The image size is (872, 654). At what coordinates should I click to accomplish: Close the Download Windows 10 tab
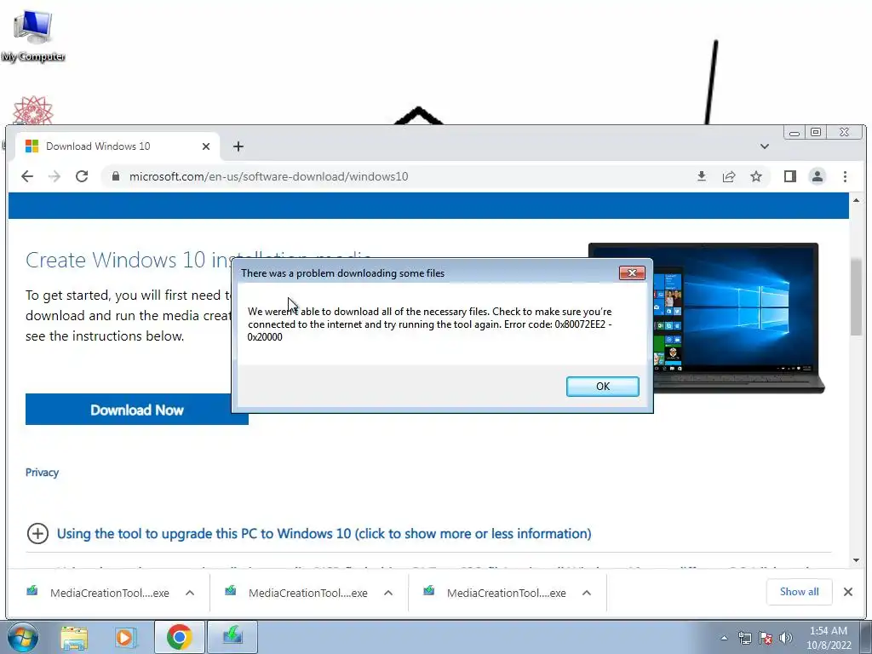pyautogui.click(x=206, y=146)
